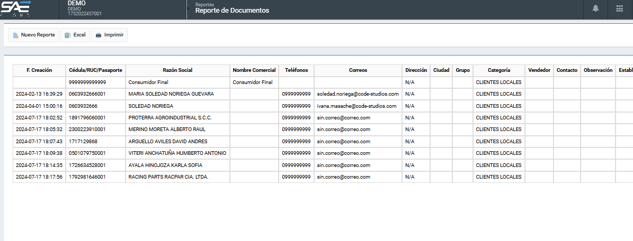
Task: Click the soledad.noriega@code-studios.com email cell
Action: pyautogui.click(x=358, y=94)
